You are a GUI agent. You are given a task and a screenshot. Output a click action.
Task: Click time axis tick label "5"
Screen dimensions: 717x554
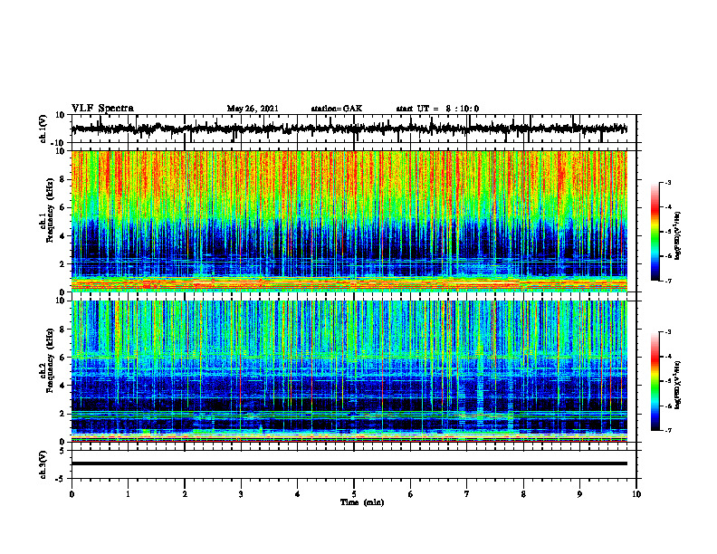click(354, 494)
